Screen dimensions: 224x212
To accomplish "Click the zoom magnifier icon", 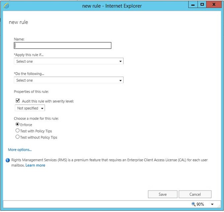I will [194, 204].
